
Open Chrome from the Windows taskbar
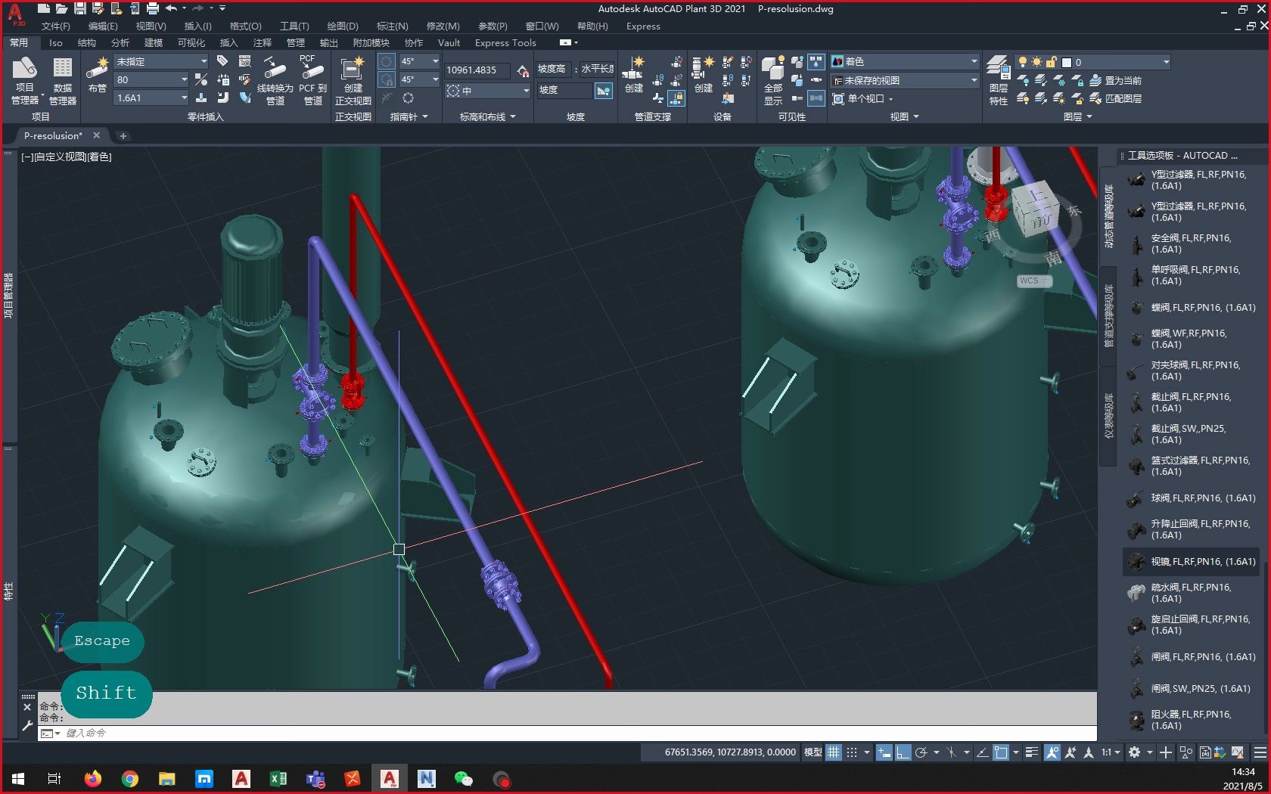pyautogui.click(x=130, y=778)
